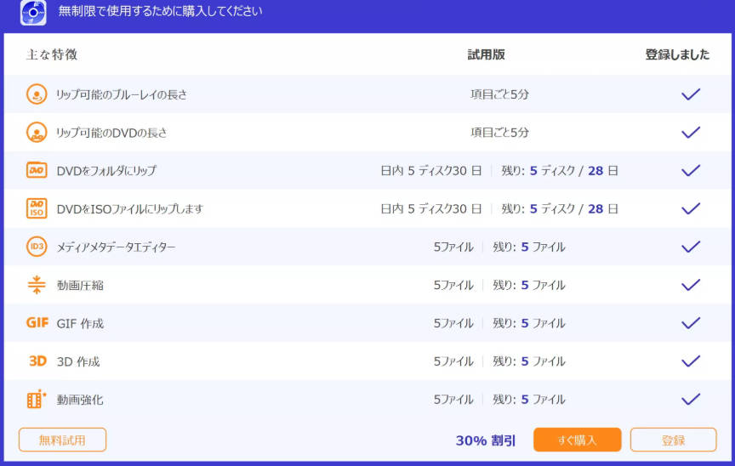Viewport: 735px width, 466px height.
Task: Click the 動画強化 label
Action: coord(80,400)
